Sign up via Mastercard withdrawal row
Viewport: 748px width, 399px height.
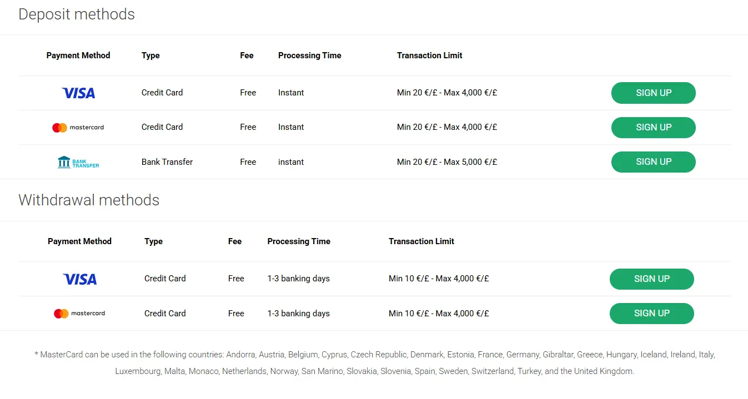click(x=652, y=313)
